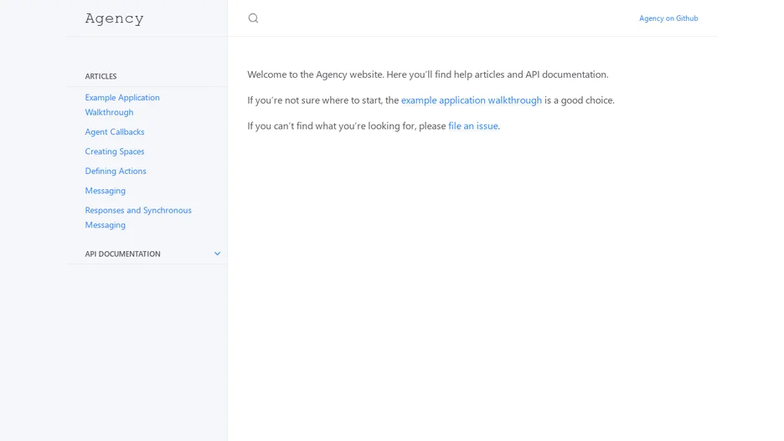Open Agency on Github link
The width and height of the screenshot is (784, 441).
668,18
